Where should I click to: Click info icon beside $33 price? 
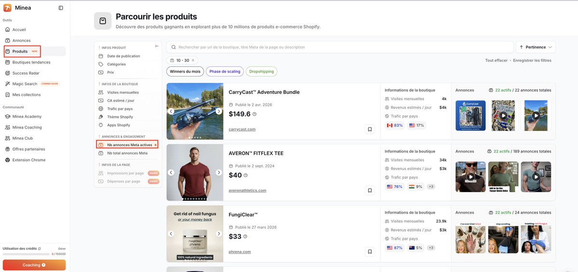pyautogui.click(x=245, y=236)
